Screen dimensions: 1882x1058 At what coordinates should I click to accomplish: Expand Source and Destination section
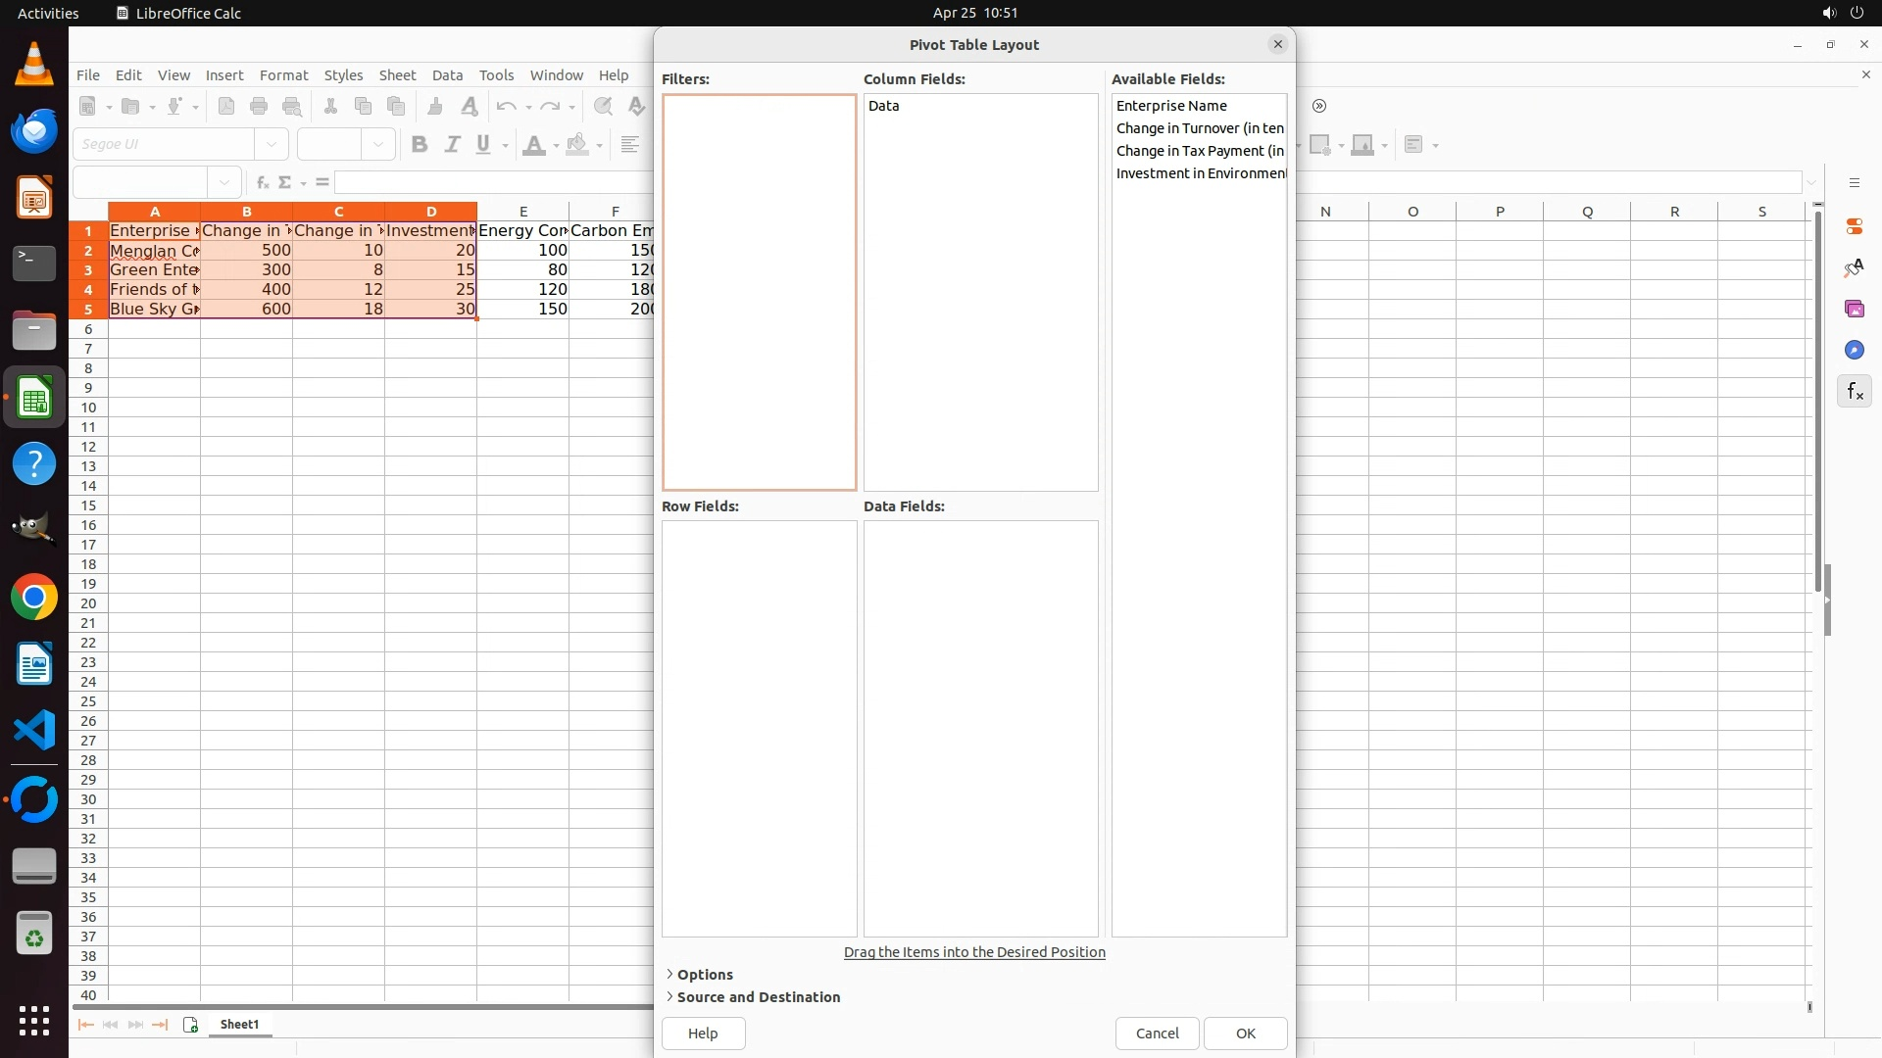pyautogui.click(x=757, y=997)
